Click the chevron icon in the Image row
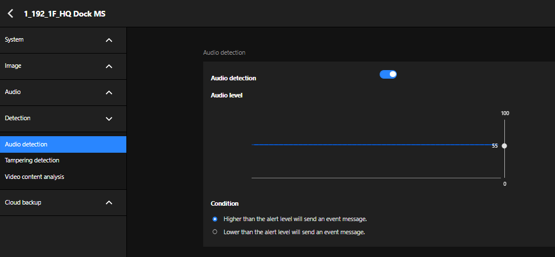Viewport: 555px width, 257px height. (x=109, y=67)
